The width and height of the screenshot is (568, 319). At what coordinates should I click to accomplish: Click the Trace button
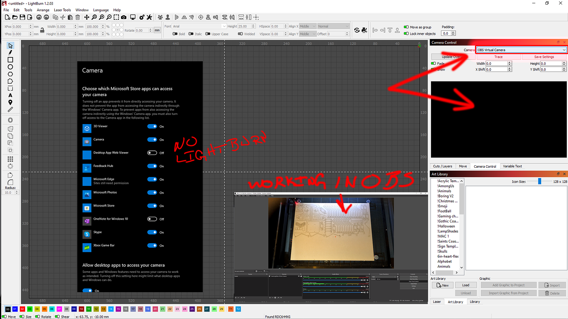(x=498, y=57)
